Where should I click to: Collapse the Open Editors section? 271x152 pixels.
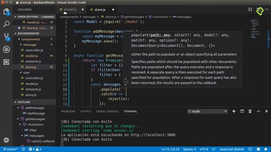[x=15, y=17]
